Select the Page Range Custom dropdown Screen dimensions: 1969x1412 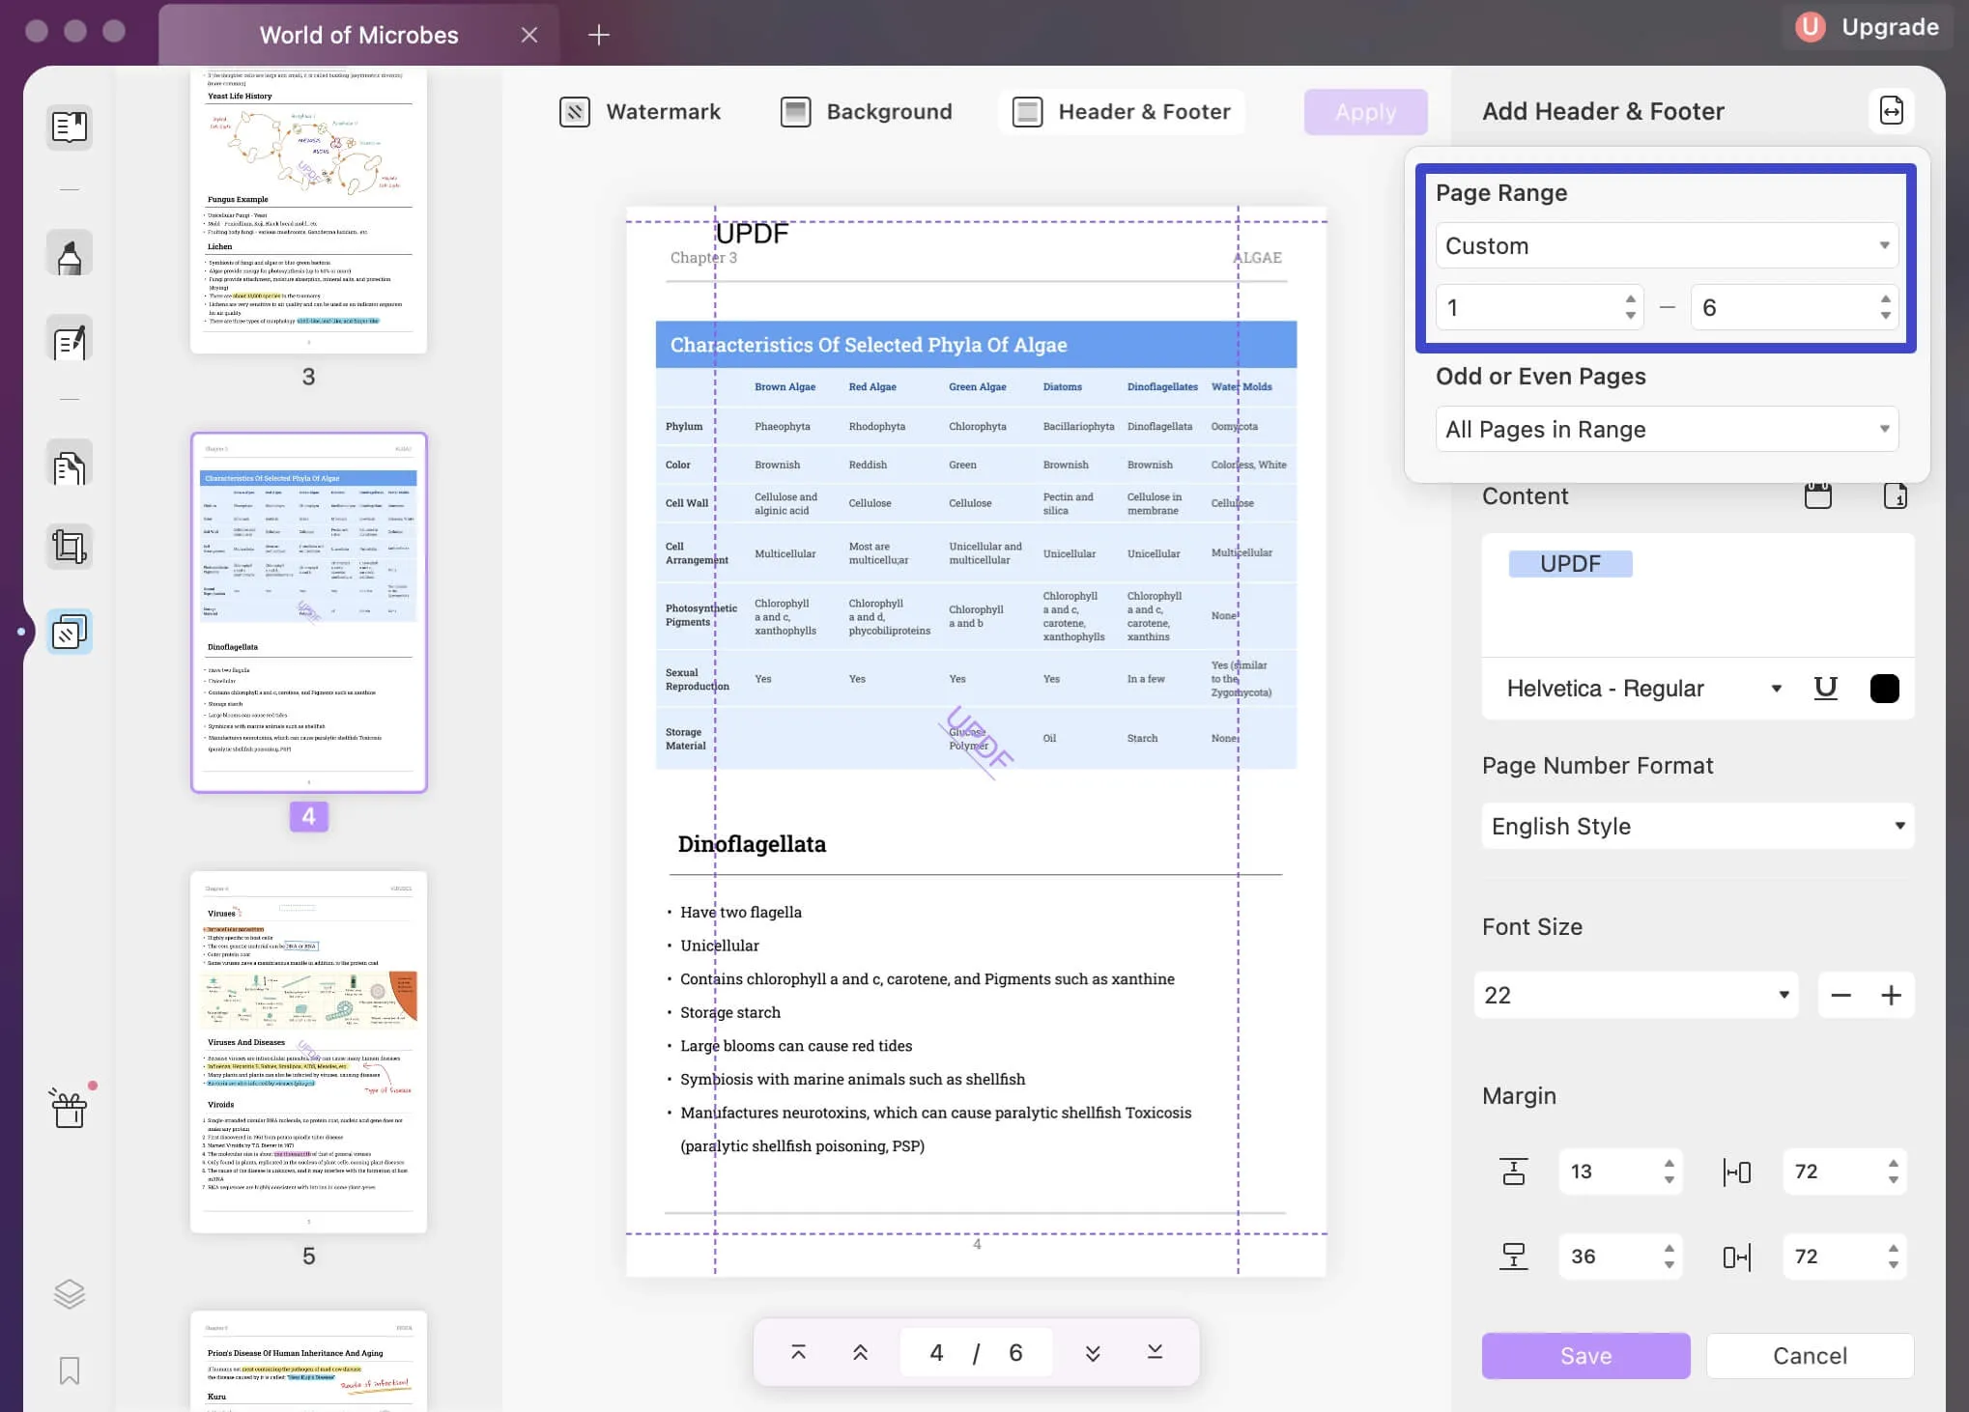pyautogui.click(x=1667, y=244)
